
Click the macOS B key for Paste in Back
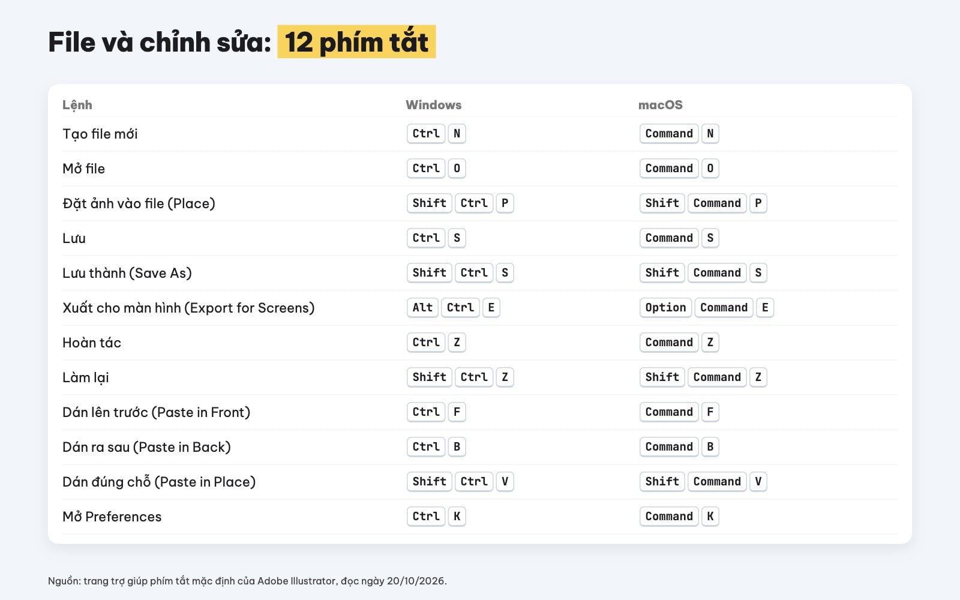[710, 447]
